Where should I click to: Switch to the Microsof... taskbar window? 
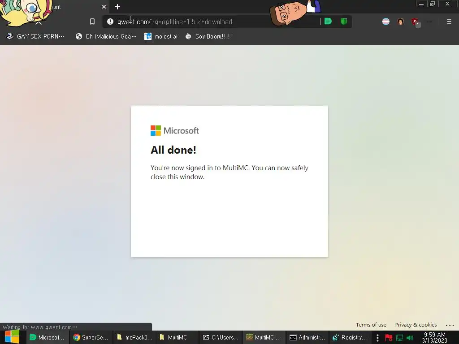[47, 337]
